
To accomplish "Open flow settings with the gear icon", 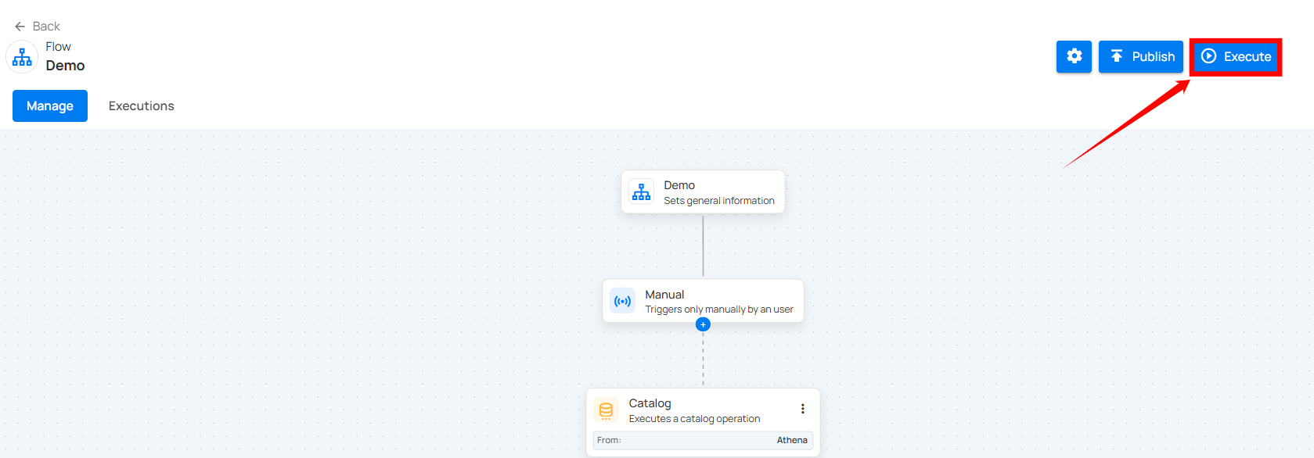I will 1074,56.
